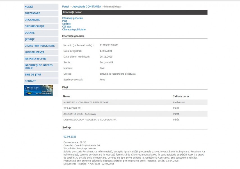Image resolution: width=240 pixels, height=169 pixels.
Task: Go to Judecătoria CONSTANȚA breadcrumb link
Action: 86,6
